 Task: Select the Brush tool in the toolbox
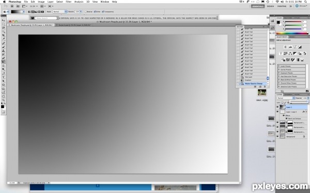click(3, 47)
